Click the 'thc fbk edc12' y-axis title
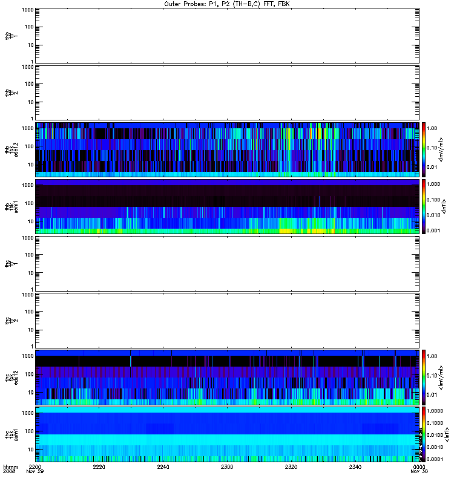Viewport: 454px width, 484px height. tap(11, 377)
